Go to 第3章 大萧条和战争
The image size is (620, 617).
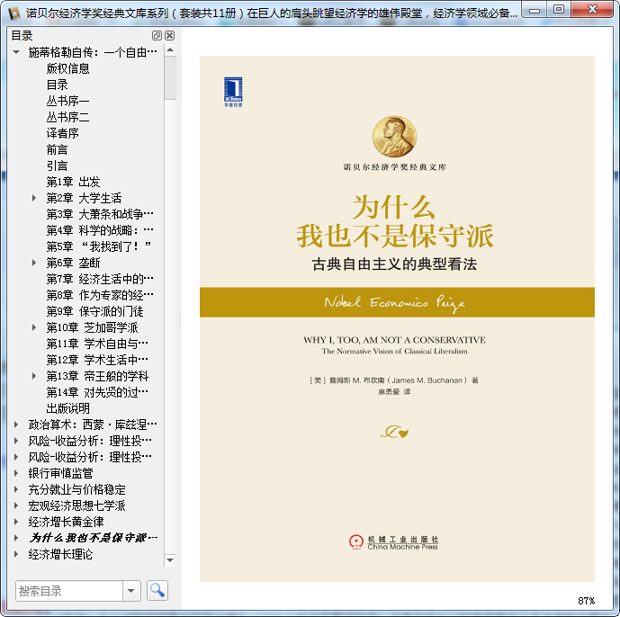(100, 214)
